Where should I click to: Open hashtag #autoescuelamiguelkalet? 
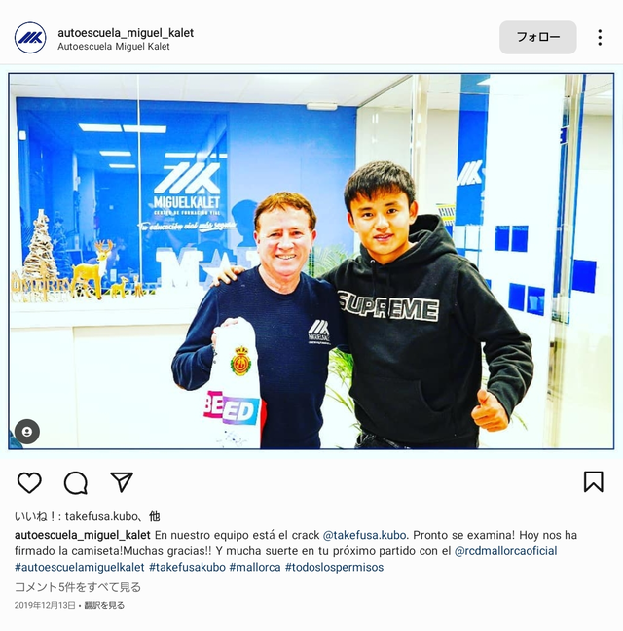coord(80,567)
